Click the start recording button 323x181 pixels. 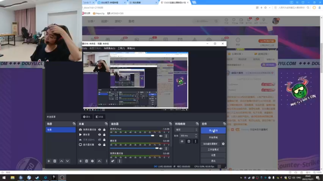pos(213,137)
